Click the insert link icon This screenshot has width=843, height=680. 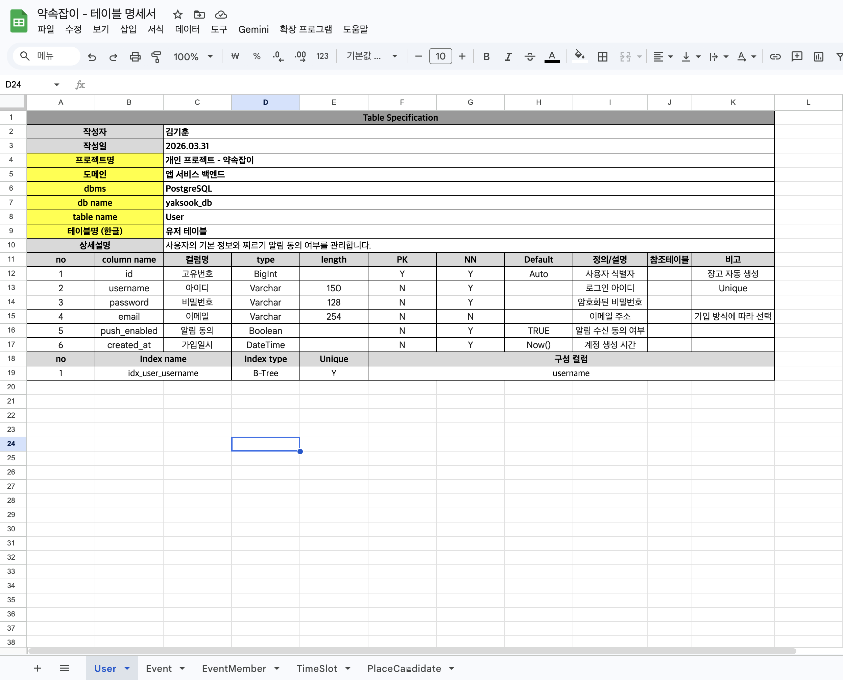click(x=775, y=57)
